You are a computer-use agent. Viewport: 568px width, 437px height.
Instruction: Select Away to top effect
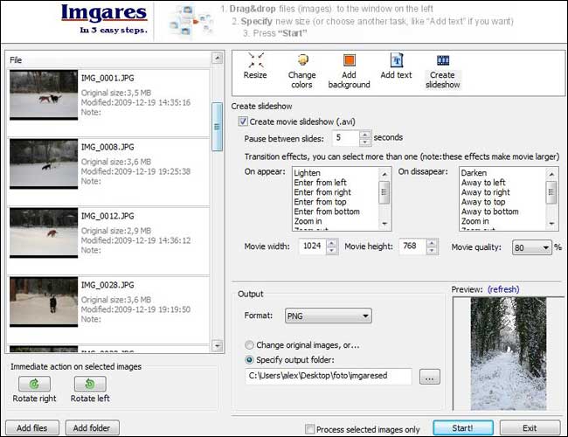483,202
